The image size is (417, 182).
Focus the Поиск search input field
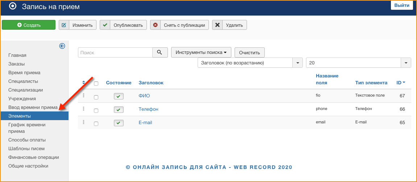(115, 52)
